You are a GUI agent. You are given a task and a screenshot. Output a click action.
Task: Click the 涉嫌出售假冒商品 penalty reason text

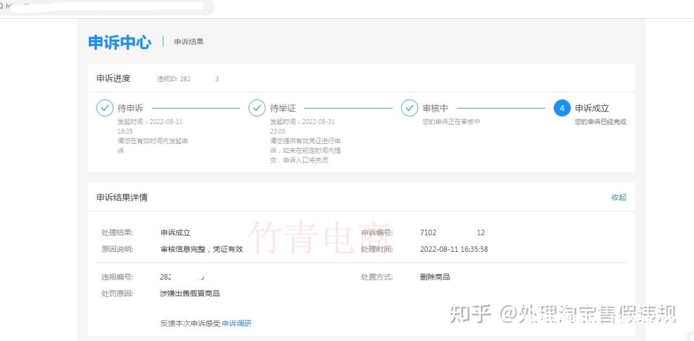click(x=190, y=293)
